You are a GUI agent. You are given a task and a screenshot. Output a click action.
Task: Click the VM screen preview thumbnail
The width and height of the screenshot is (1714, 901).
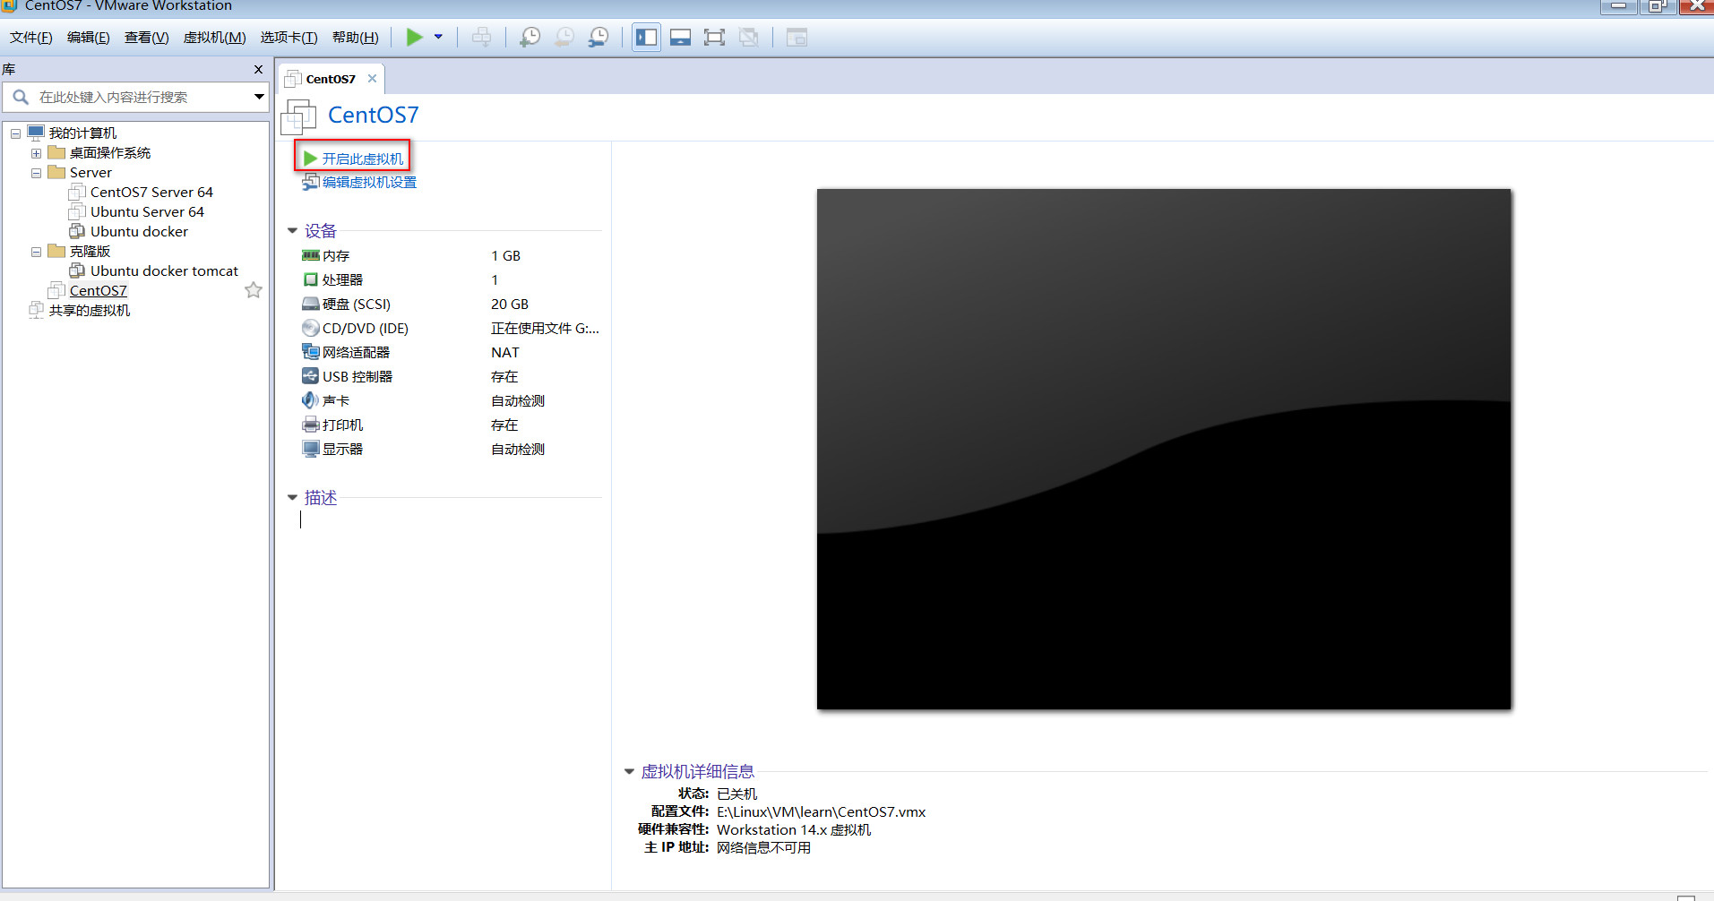pyautogui.click(x=1164, y=449)
